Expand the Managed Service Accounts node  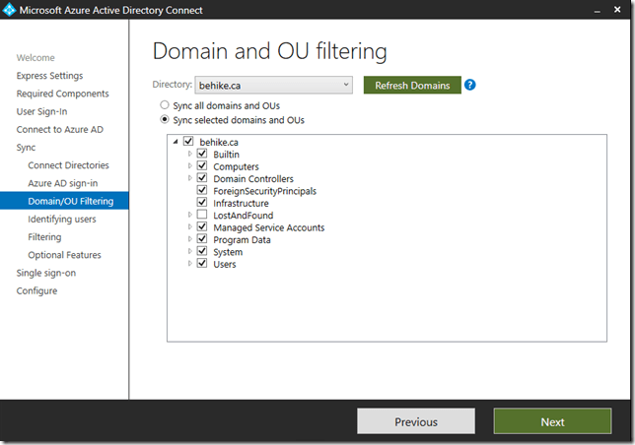coord(189,227)
